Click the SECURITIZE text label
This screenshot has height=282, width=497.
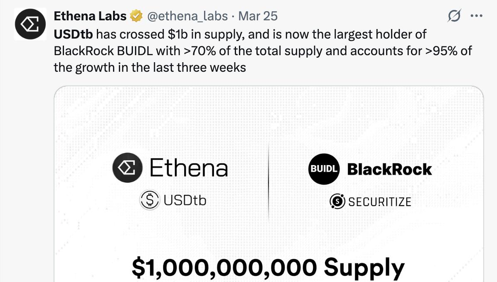(x=379, y=202)
